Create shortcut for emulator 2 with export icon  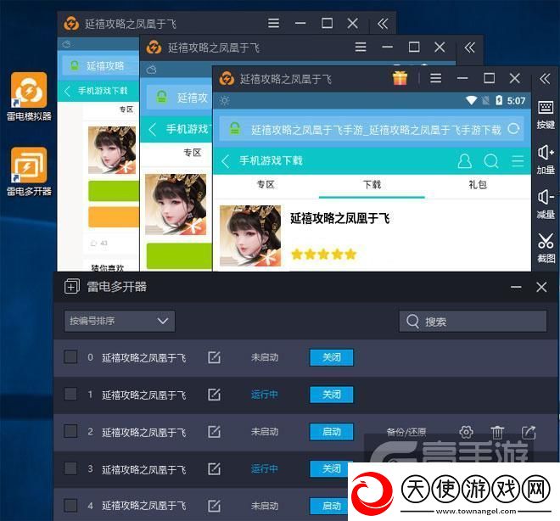529,432
